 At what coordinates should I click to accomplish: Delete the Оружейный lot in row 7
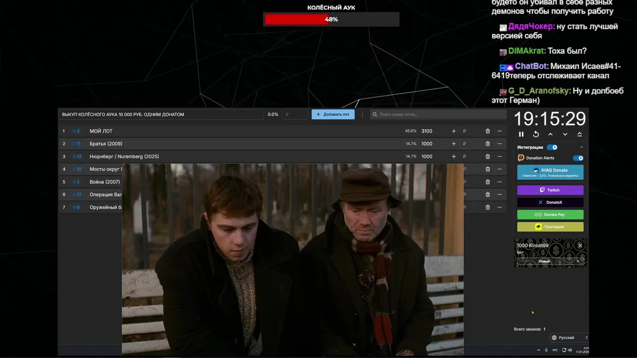(x=488, y=207)
